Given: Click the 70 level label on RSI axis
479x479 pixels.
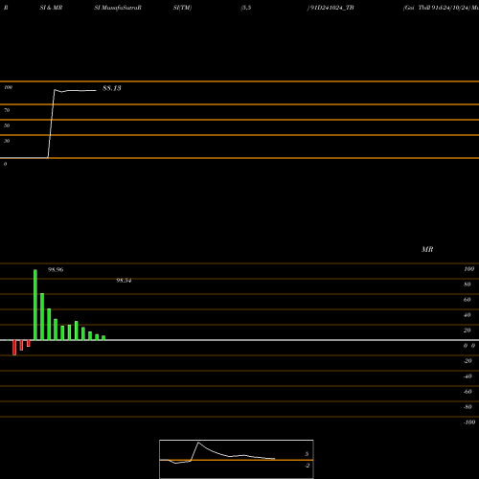Looking at the screenshot, I should pos(7,110).
